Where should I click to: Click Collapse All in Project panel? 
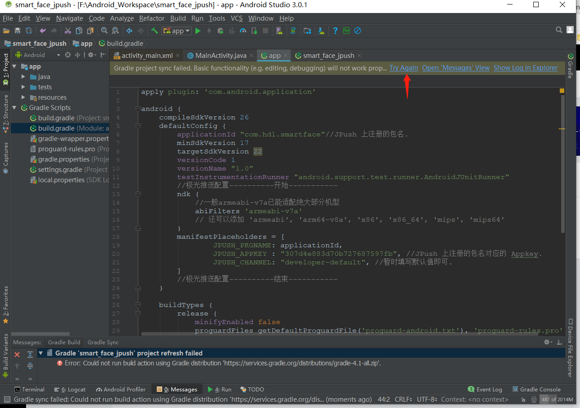pos(77,55)
